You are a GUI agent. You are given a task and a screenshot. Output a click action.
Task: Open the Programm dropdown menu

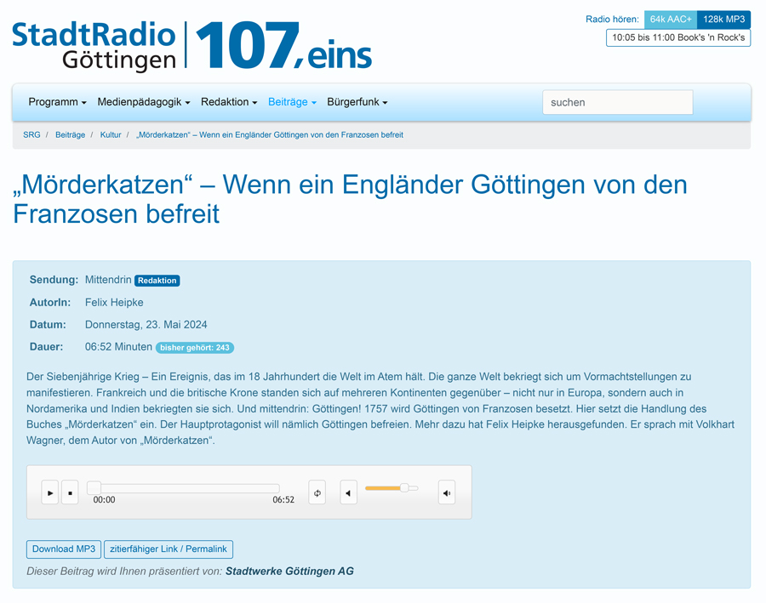point(57,102)
